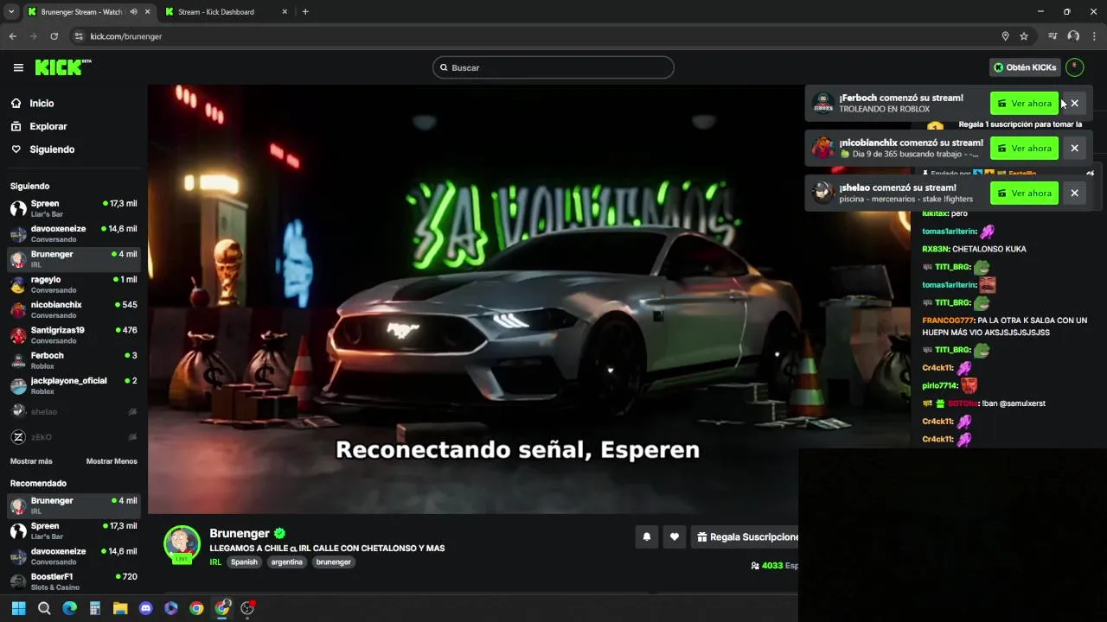The image size is (1107, 622).
Task: Close the Stream - Kick Dashboard tab
Action: pos(285,12)
